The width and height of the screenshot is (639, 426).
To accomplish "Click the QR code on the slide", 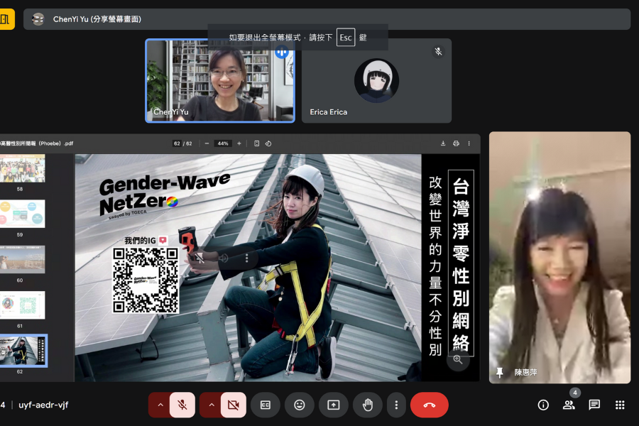I will click(146, 280).
